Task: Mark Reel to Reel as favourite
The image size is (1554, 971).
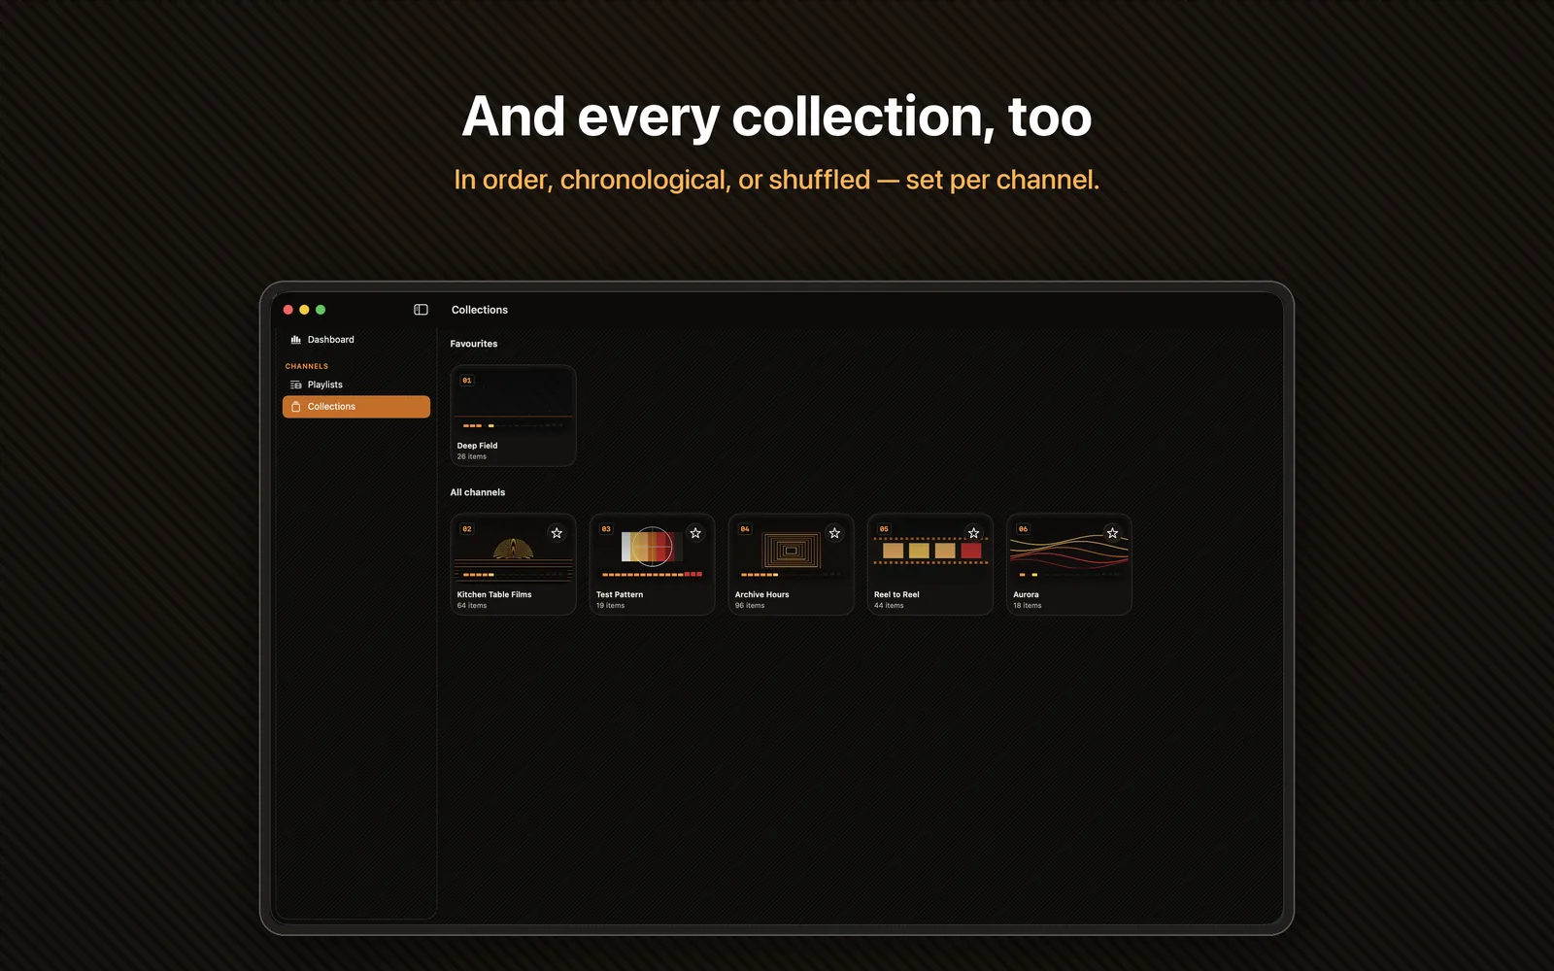Action: coord(973,533)
